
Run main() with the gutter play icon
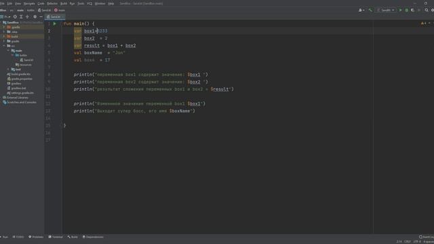pyautogui.click(x=54, y=24)
